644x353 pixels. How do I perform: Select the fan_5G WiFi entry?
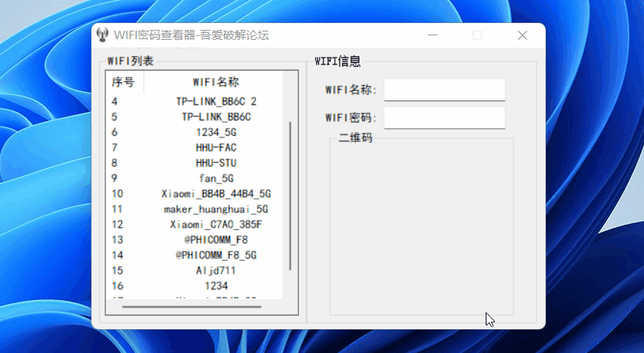(216, 178)
